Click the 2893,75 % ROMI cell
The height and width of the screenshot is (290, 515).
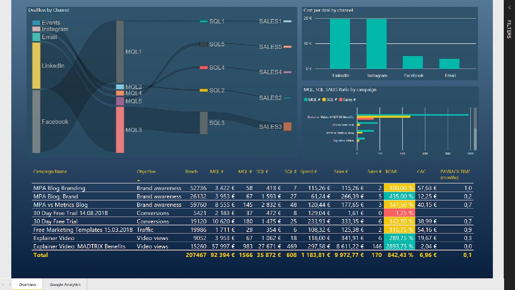[x=400, y=246]
